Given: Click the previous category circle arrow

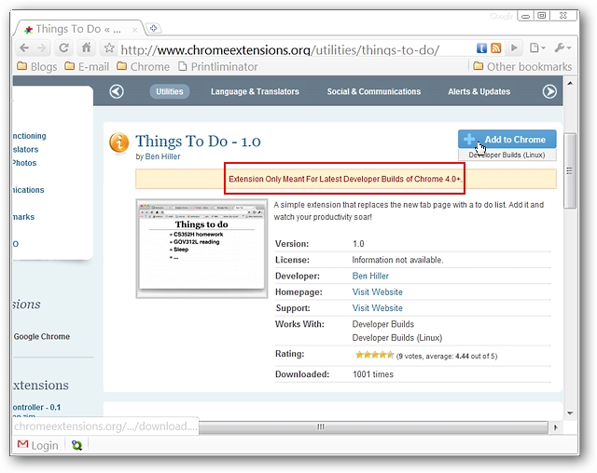Looking at the screenshot, I should 117,91.
